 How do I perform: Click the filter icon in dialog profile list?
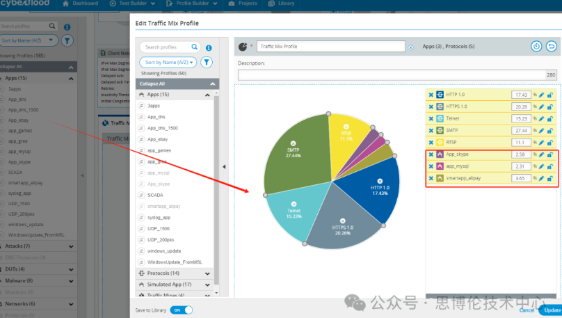[x=207, y=62]
